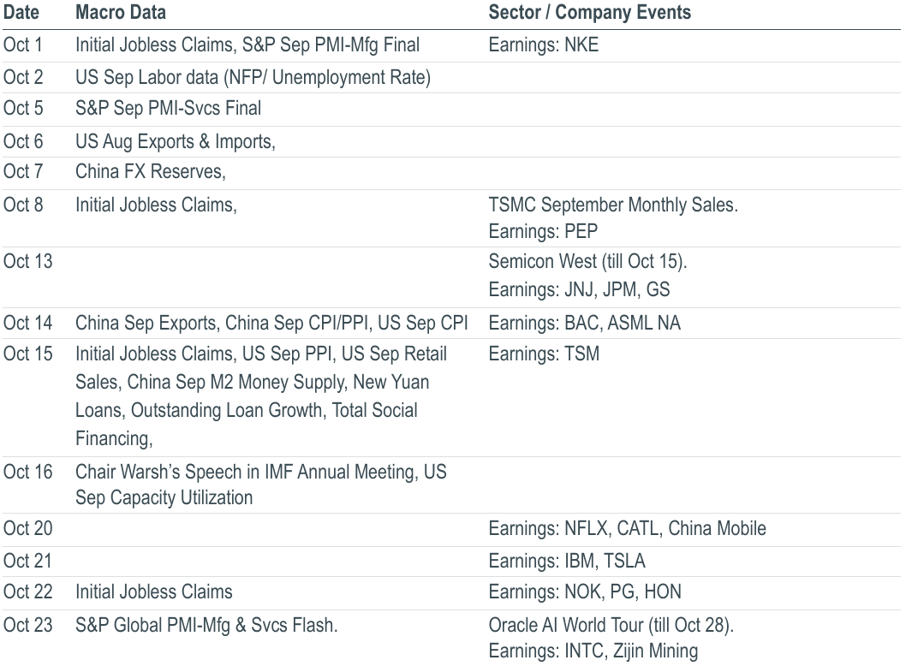Click Oracle AI World Tour event text
This screenshot has height=666, width=906.
coord(611,626)
